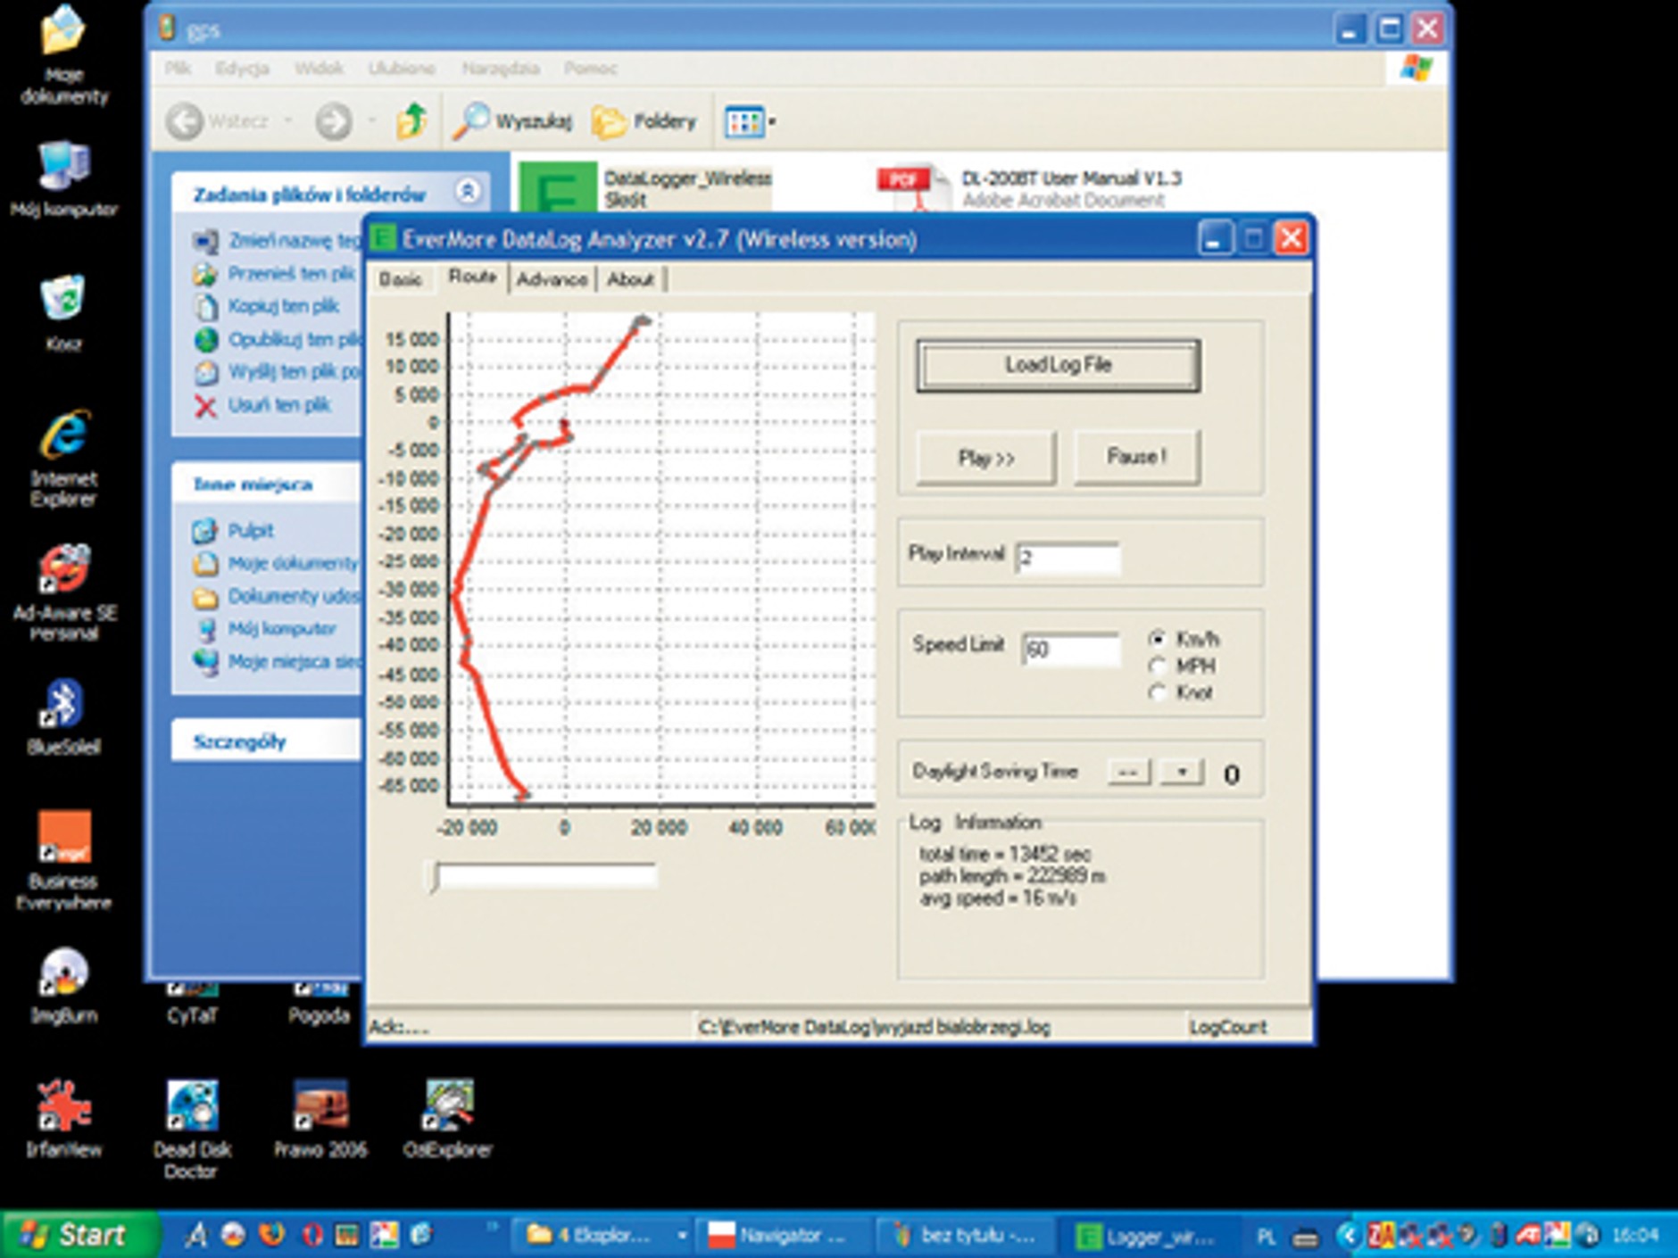Open the IrfanView desktop icon
The width and height of the screenshot is (1678, 1258).
tap(62, 1106)
